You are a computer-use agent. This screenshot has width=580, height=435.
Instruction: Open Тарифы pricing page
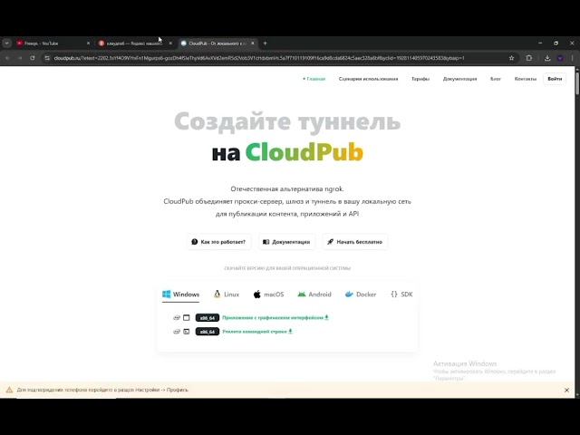point(420,79)
